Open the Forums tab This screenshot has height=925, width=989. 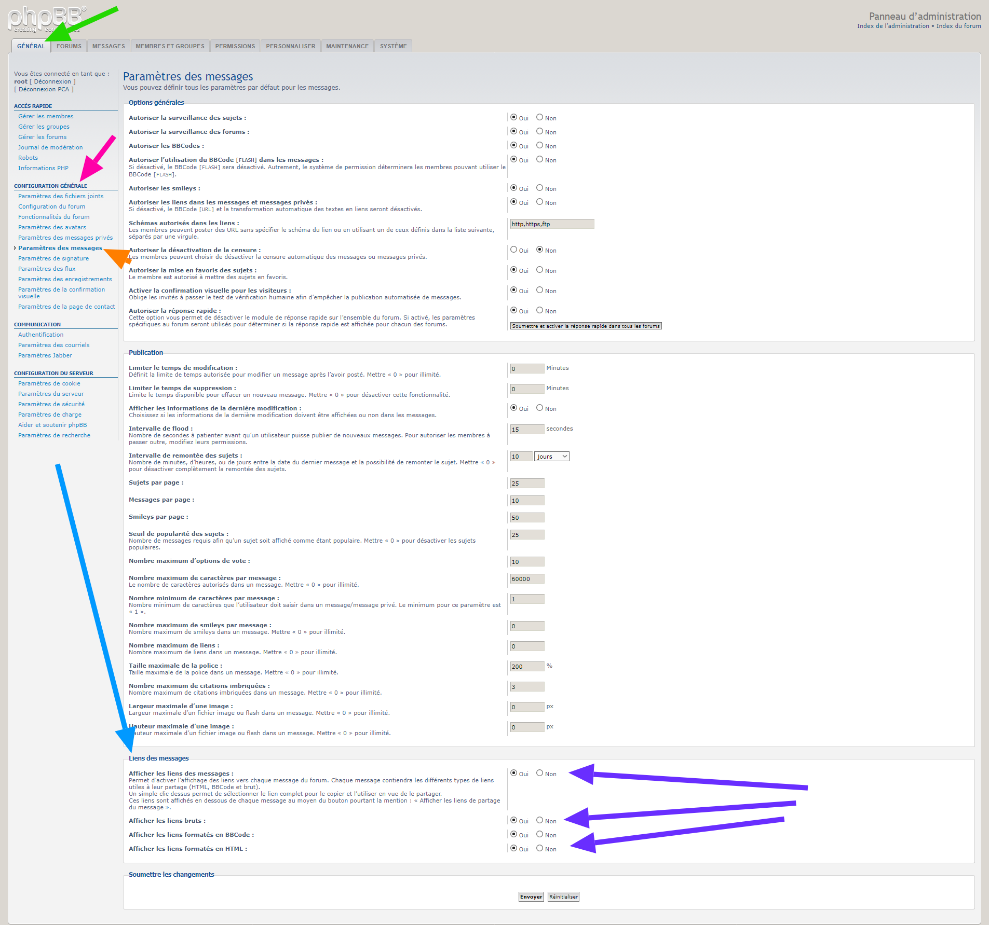tap(69, 46)
